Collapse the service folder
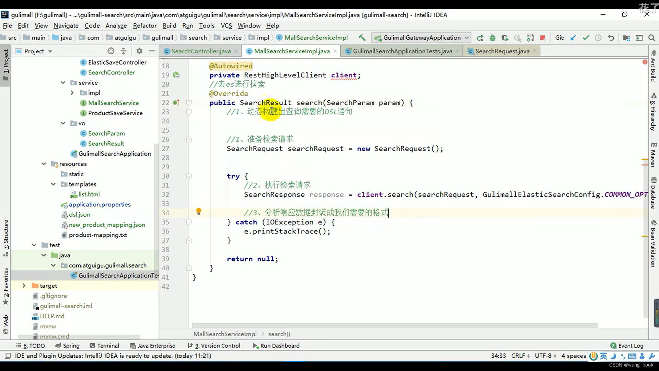Image resolution: width=659 pixels, height=371 pixels. (x=63, y=82)
